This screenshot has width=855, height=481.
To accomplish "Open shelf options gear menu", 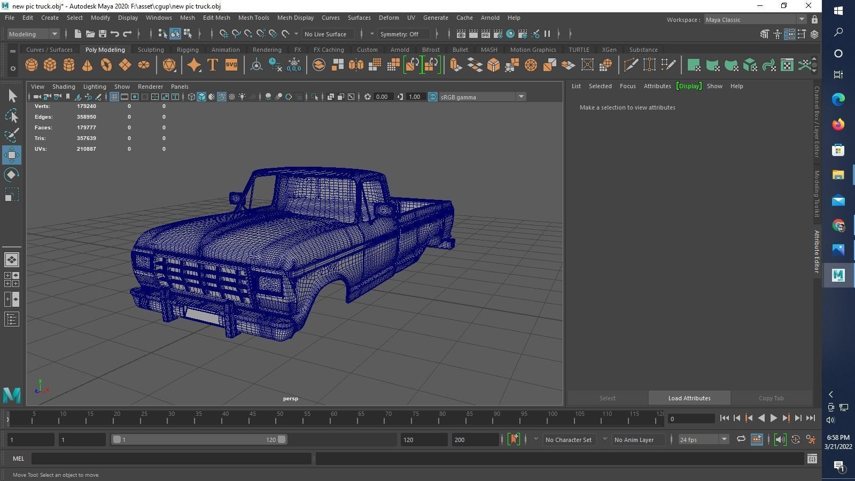I will pos(13,68).
